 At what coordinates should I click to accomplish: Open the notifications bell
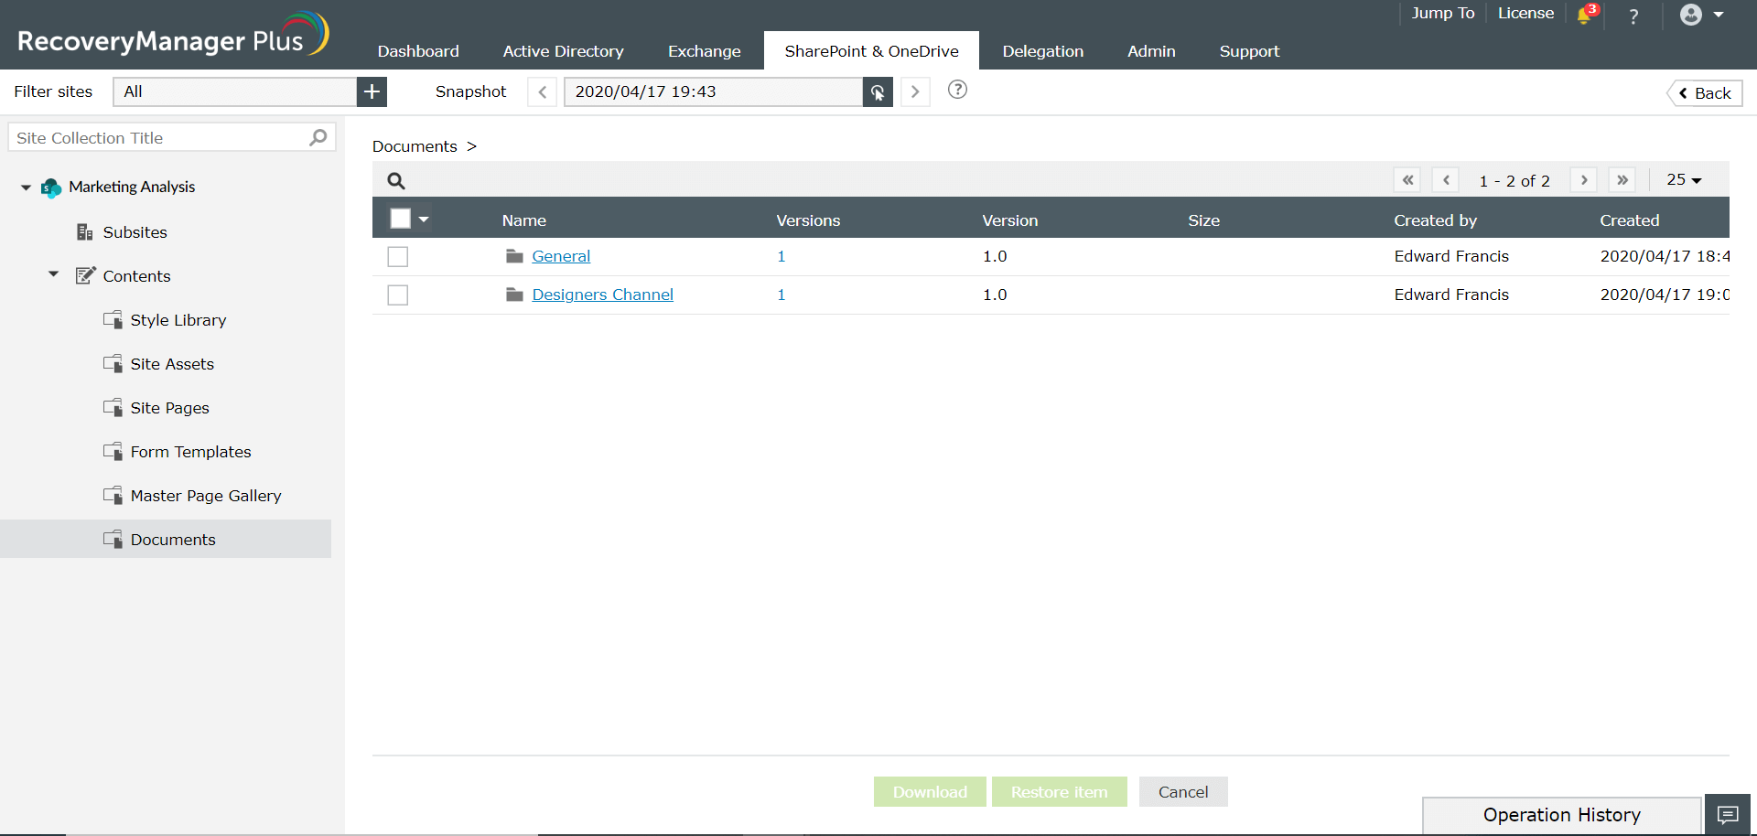pyautogui.click(x=1586, y=16)
